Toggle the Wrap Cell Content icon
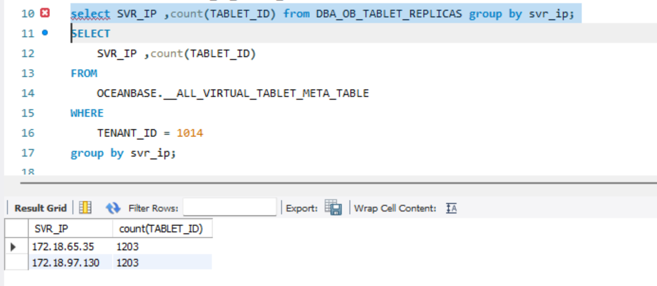 point(451,208)
